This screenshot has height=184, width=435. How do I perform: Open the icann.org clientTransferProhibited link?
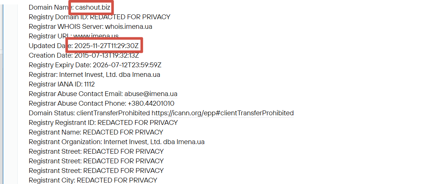click(x=222, y=113)
